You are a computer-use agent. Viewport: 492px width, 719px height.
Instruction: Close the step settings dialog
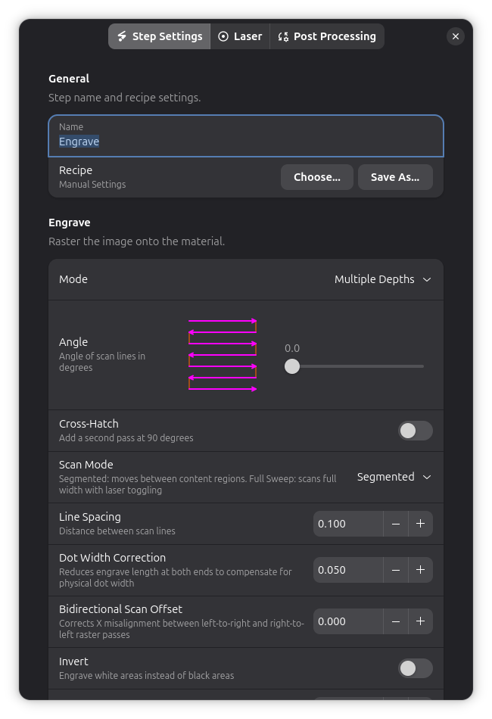coord(456,36)
